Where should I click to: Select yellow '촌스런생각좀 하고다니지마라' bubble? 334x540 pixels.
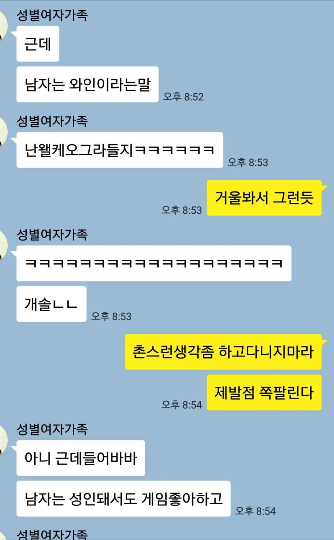coord(223,352)
